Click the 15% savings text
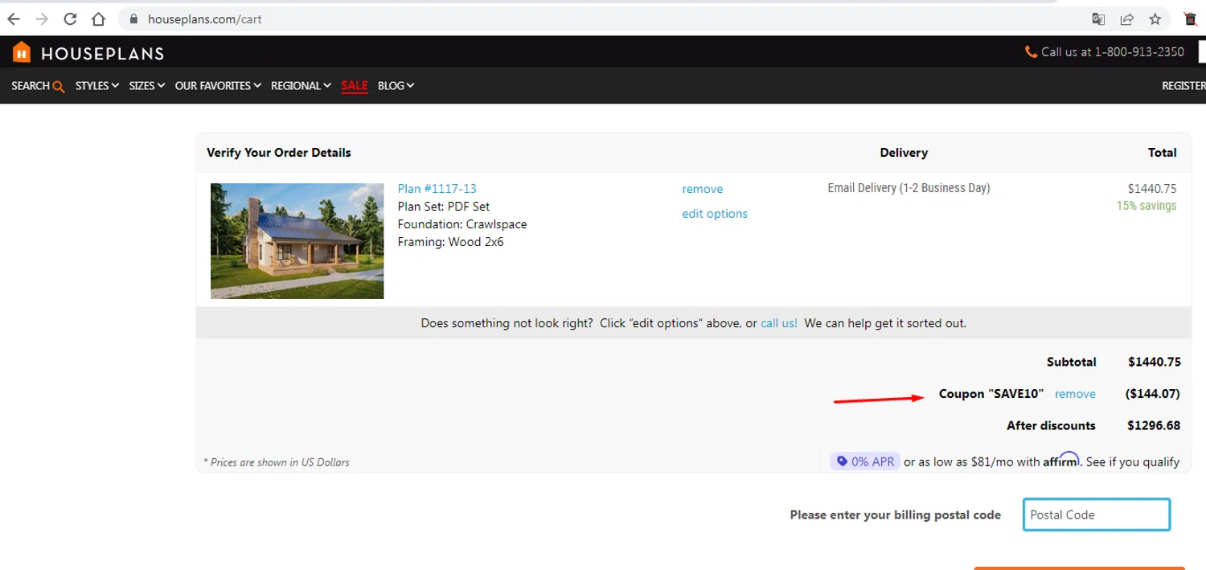1206x570 pixels. pos(1146,206)
